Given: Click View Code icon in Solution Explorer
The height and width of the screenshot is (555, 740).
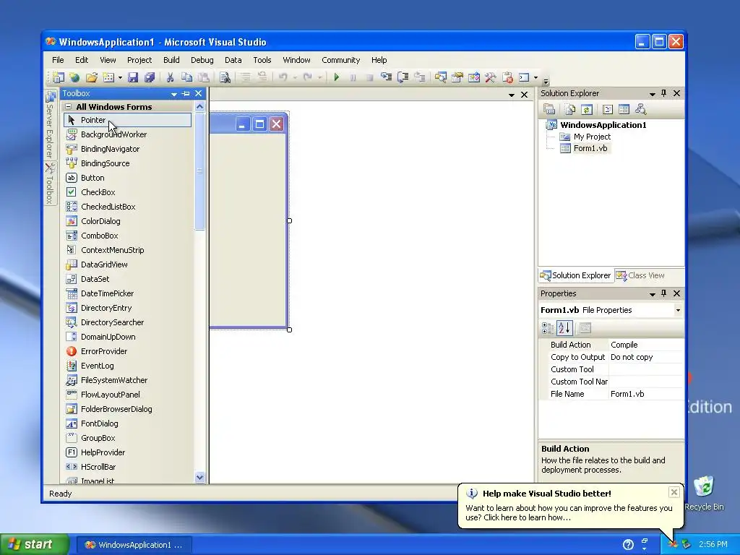Looking at the screenshot, I should 607,110.
